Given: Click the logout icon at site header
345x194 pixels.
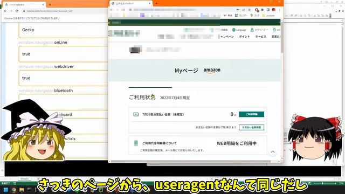Looking at the screenshot, I should pos(274,30).
